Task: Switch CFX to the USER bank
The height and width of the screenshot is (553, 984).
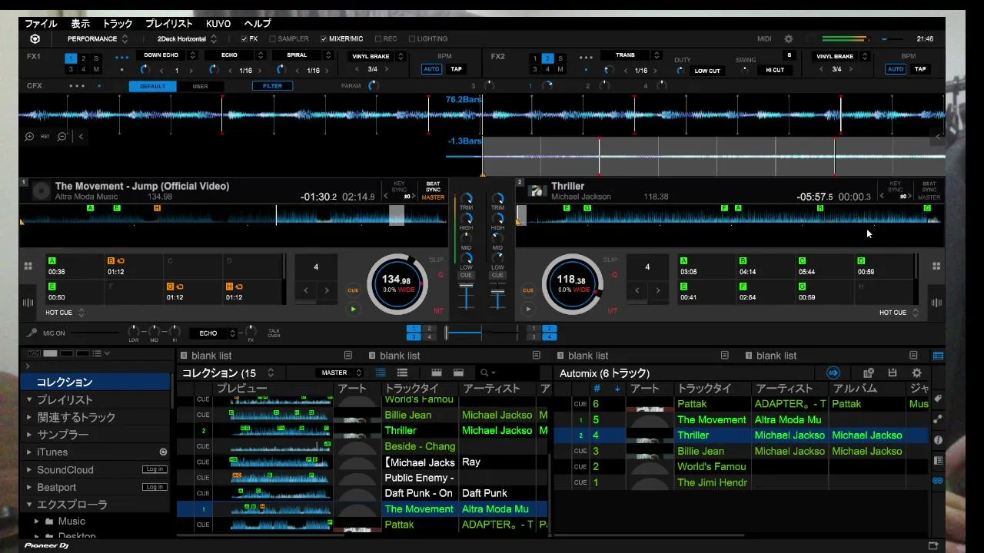Action: click(200, 86)
